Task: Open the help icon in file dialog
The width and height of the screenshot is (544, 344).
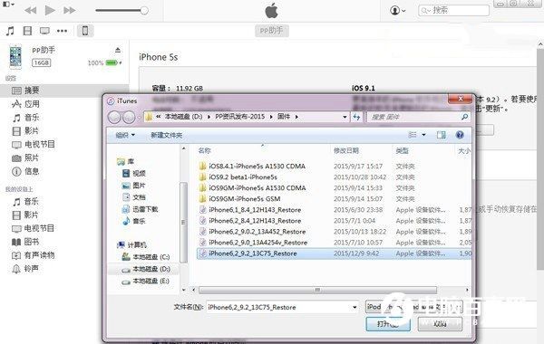Action: click(x=460, y=135)
